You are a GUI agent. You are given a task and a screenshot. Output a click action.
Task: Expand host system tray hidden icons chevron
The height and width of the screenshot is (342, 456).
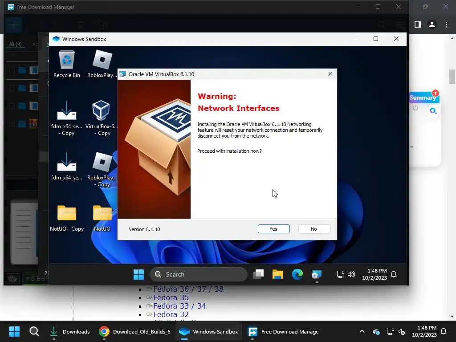pos(362,331)
